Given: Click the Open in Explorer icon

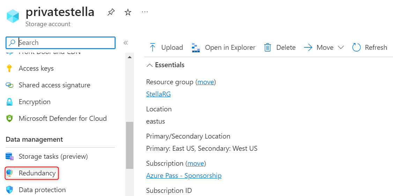Looking at the screenshot, I should pyautogui.click(x=196, y=47).
